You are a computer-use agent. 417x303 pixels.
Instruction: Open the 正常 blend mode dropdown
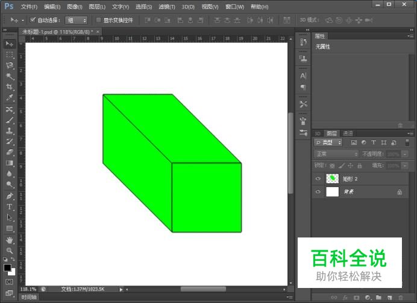point(336,154)
